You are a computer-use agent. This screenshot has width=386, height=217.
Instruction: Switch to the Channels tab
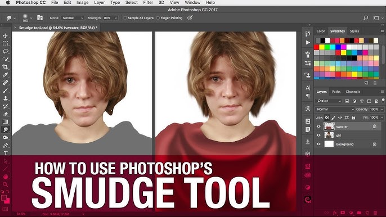pyautogui.click(x=353, y=92)
